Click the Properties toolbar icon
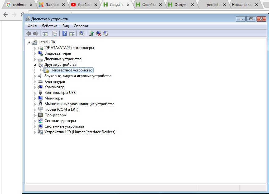Viewport: 269px width, 194px height. click(55, 34)
